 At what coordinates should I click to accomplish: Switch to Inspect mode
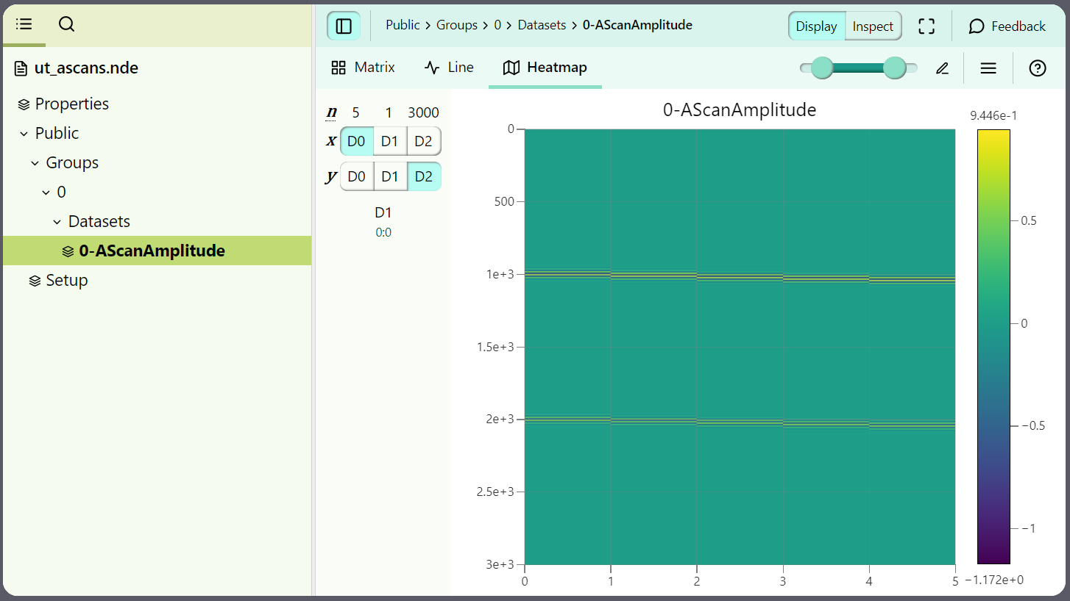pyautogui.click(x=873, y=26)
